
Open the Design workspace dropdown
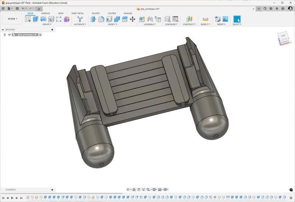pos(12,19)
